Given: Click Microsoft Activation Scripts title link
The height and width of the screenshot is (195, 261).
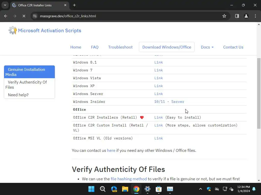Looking at the screenshot, I should pos(50,30).
